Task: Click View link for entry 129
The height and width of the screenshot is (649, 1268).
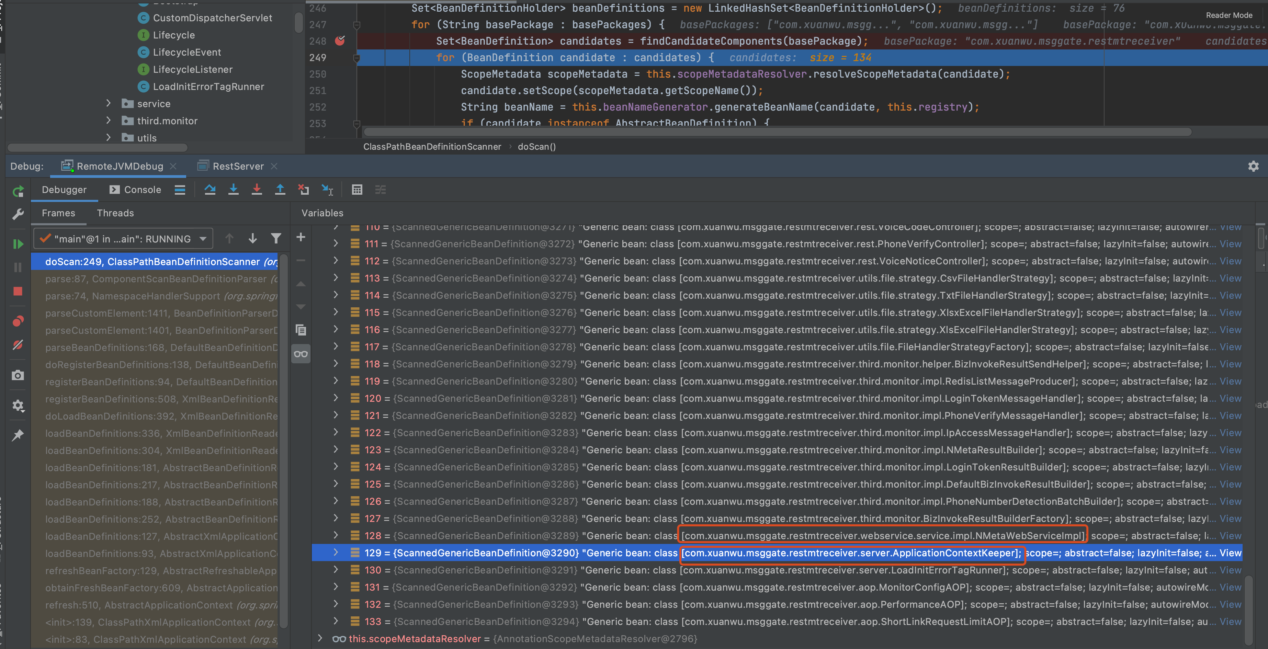Action: coord(1230,553)
